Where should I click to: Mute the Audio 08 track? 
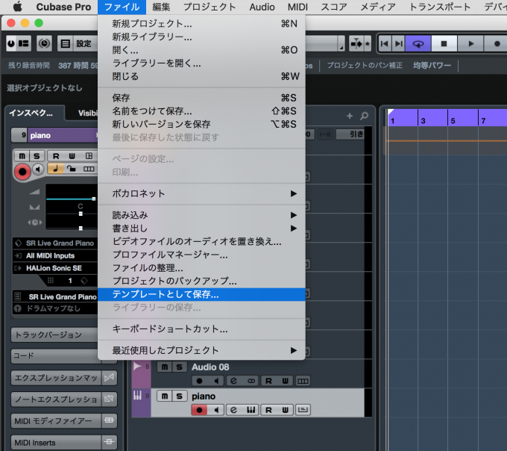165,367
